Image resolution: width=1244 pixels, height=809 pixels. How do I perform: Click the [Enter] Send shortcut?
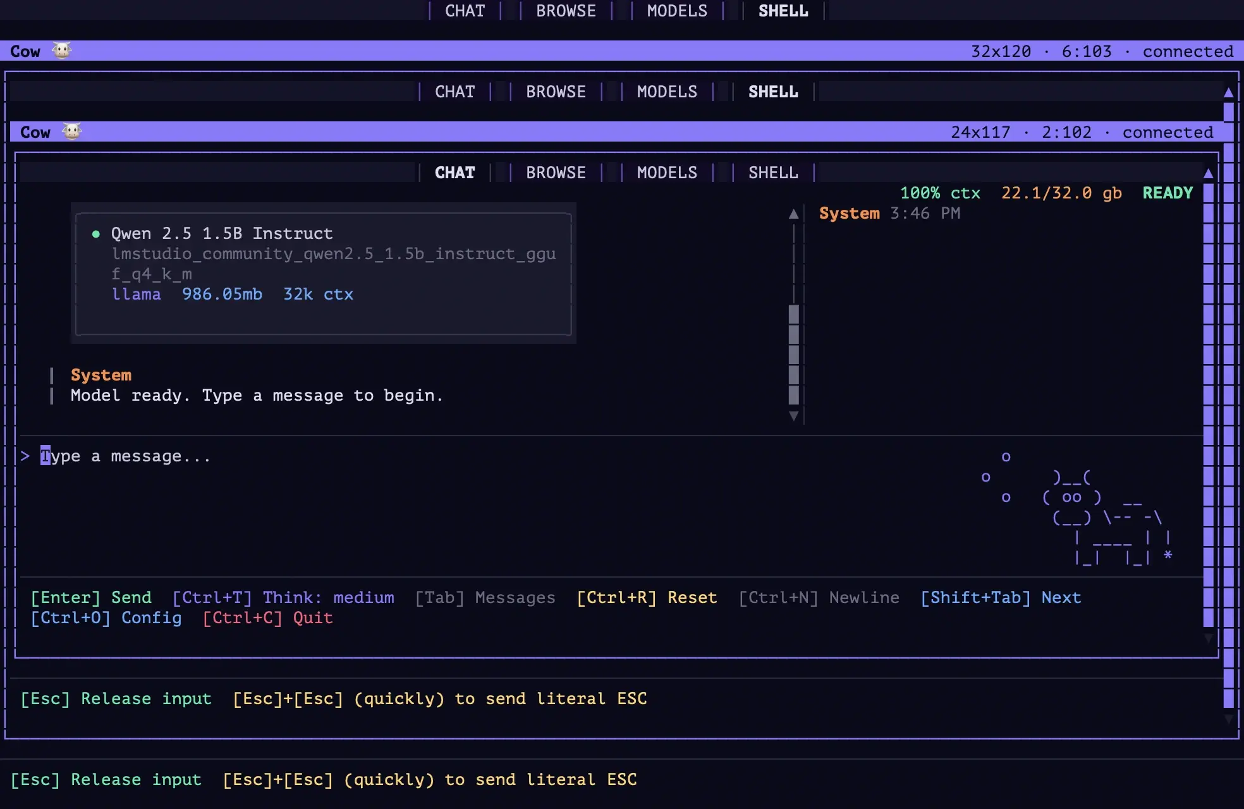tap(91, 597)
